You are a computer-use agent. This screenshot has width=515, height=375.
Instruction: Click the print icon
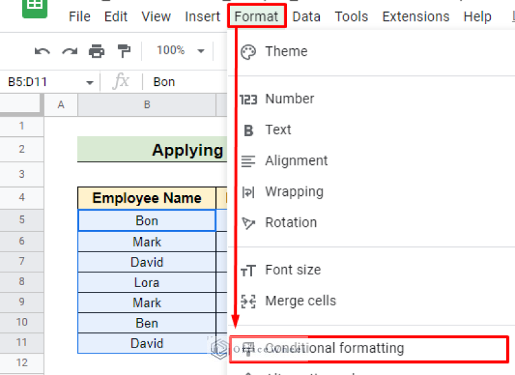pos(97,51)
